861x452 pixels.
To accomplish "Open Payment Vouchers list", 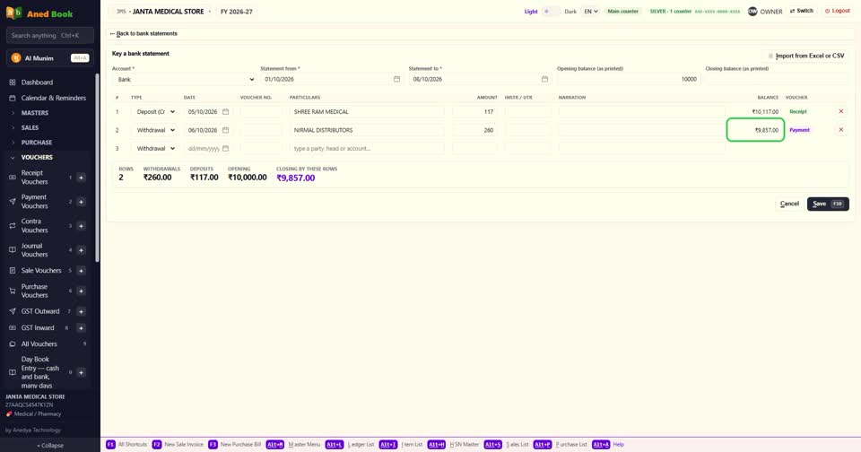I will click(x=35, y=202).
